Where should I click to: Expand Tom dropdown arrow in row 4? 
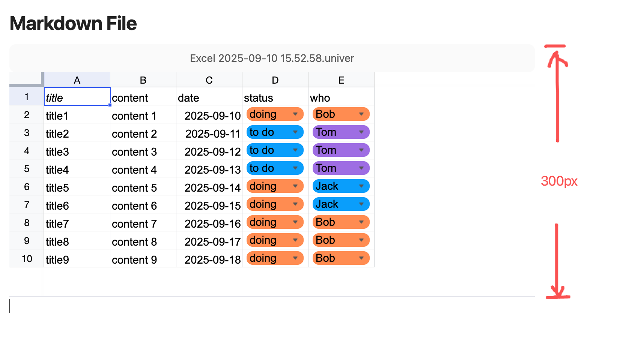tap(361, 150)
